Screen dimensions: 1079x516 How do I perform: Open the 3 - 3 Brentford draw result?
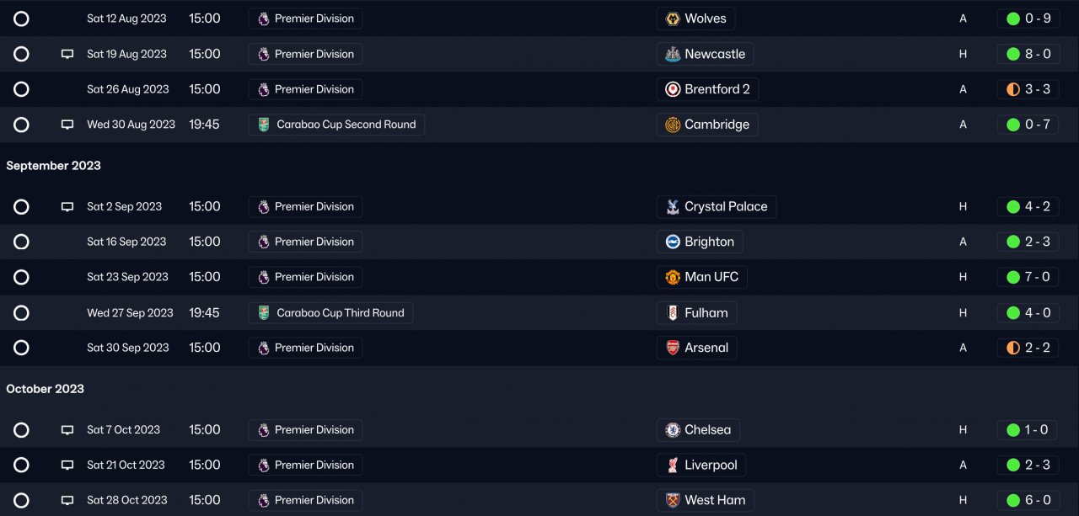pos(1038,89)
